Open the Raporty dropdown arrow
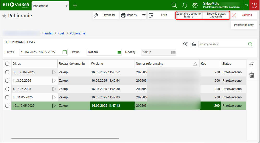Screen dimensions: 260x143 (144, 15)
